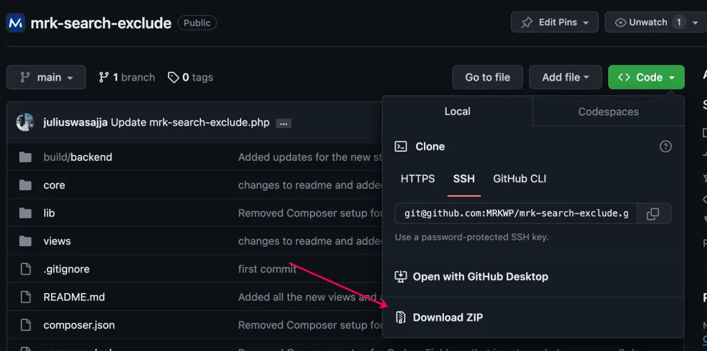Screen dimensions: 707x351
Task: Click the folder icon beside lib
Action: pyautogui.click(x=26, y=212)
